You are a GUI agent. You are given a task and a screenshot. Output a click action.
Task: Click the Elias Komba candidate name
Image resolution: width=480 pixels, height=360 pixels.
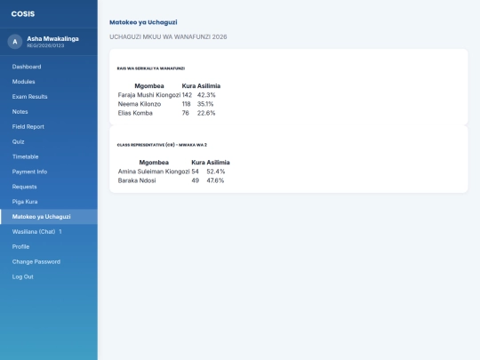pos(135,113)
